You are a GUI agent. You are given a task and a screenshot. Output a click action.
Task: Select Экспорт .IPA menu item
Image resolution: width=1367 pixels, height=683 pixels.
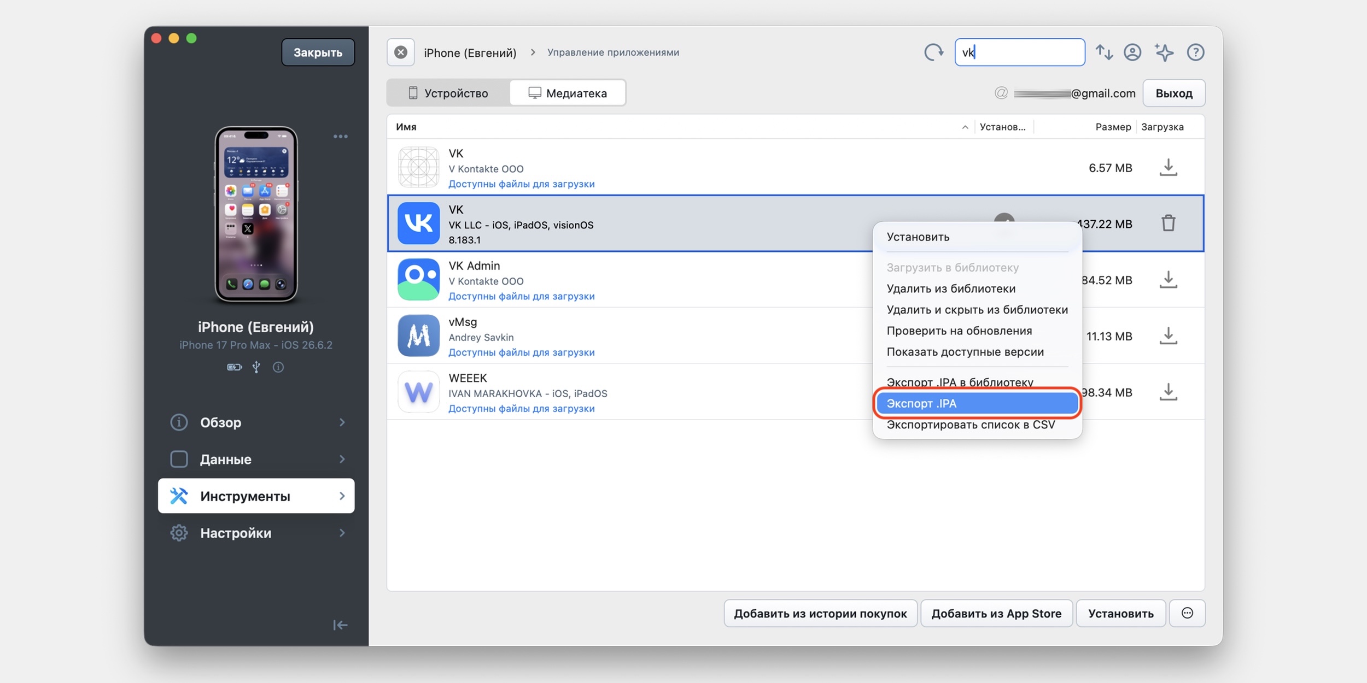click(977, 403)
